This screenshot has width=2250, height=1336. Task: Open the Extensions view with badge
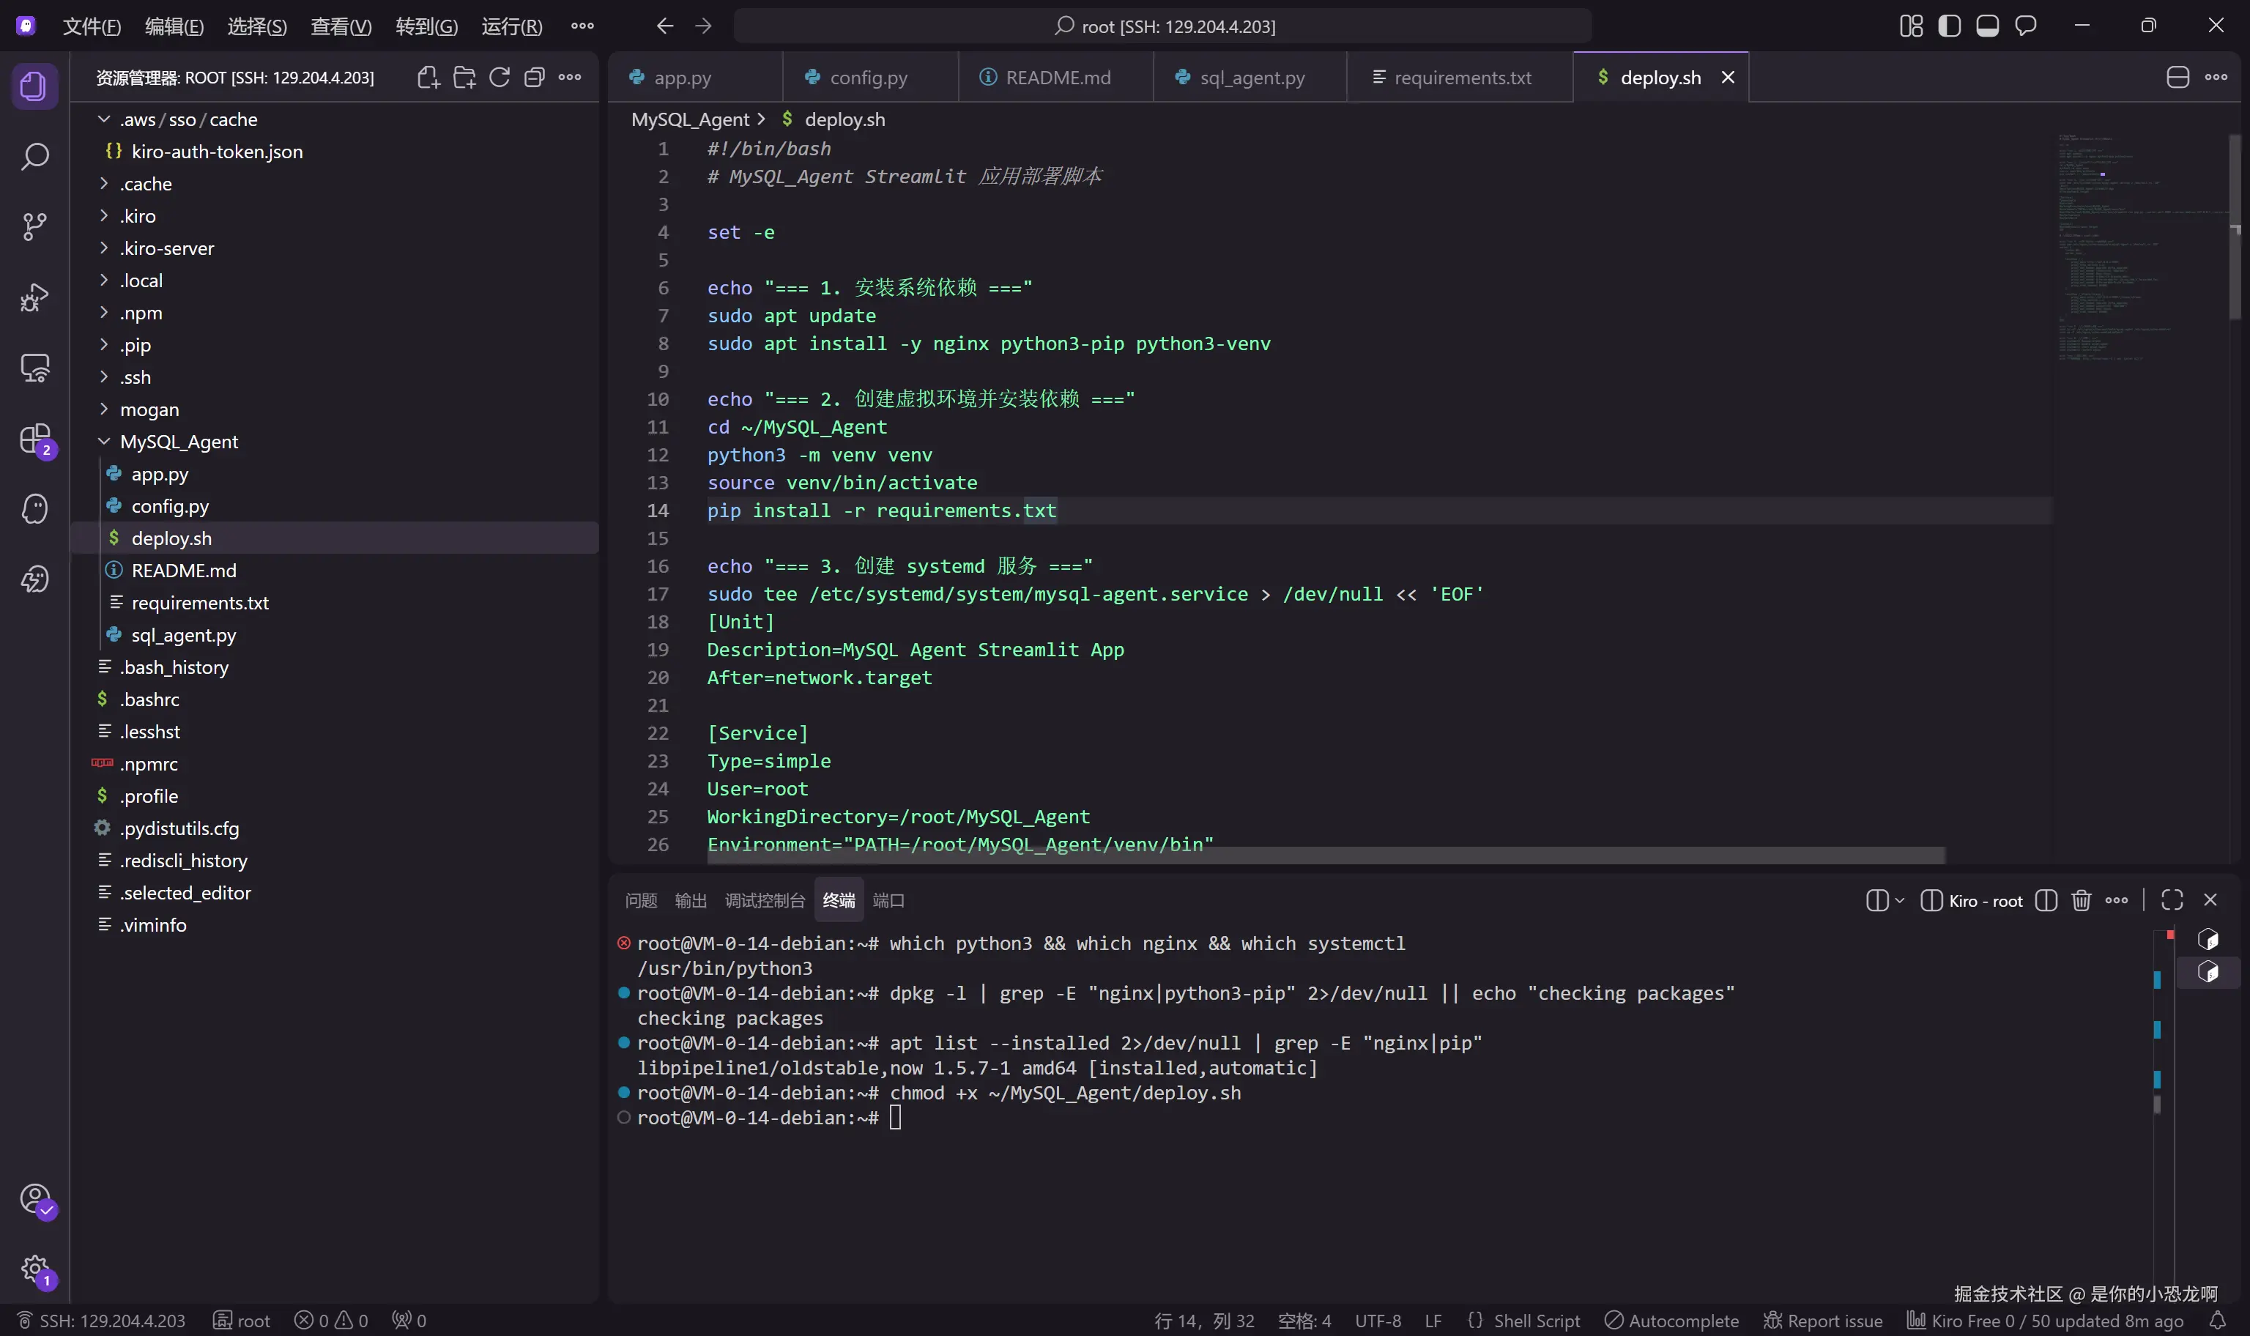tap(36, 440)
